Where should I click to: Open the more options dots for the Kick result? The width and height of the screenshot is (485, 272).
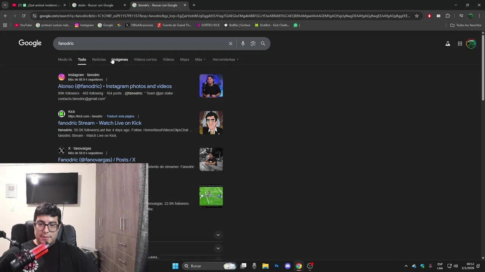pos(138,116)
